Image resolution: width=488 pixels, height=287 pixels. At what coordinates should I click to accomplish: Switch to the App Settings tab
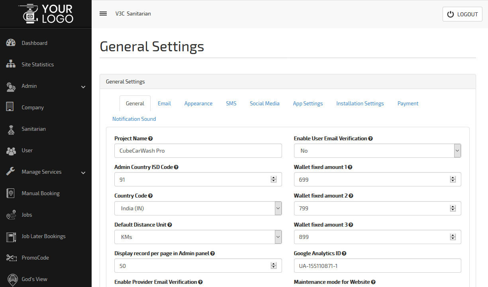point(308,103)
